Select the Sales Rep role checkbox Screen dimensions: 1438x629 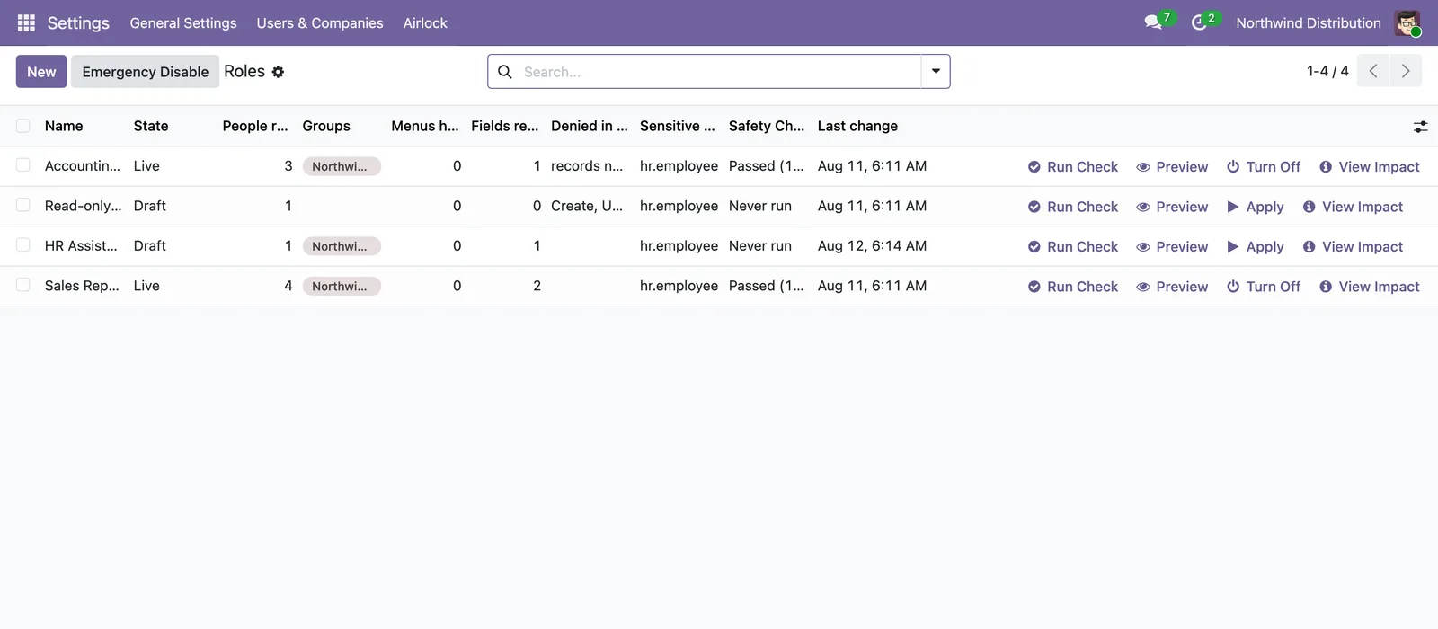pyautogui.click(x=23, y=285)
